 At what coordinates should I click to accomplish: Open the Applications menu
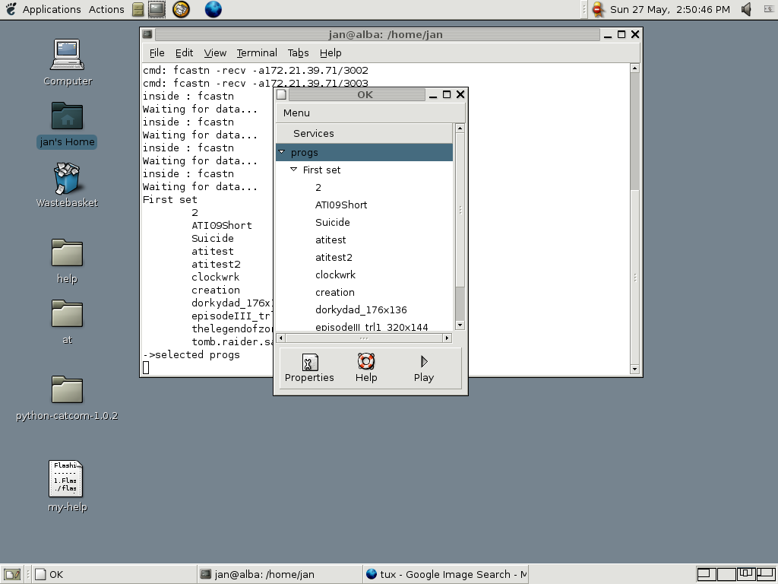click(x=51, y=9)
